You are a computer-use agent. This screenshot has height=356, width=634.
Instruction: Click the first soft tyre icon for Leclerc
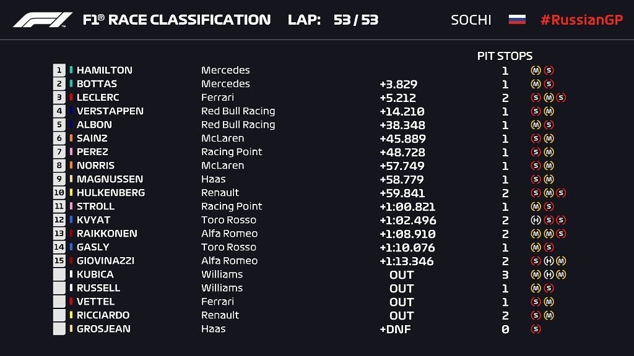536,97
